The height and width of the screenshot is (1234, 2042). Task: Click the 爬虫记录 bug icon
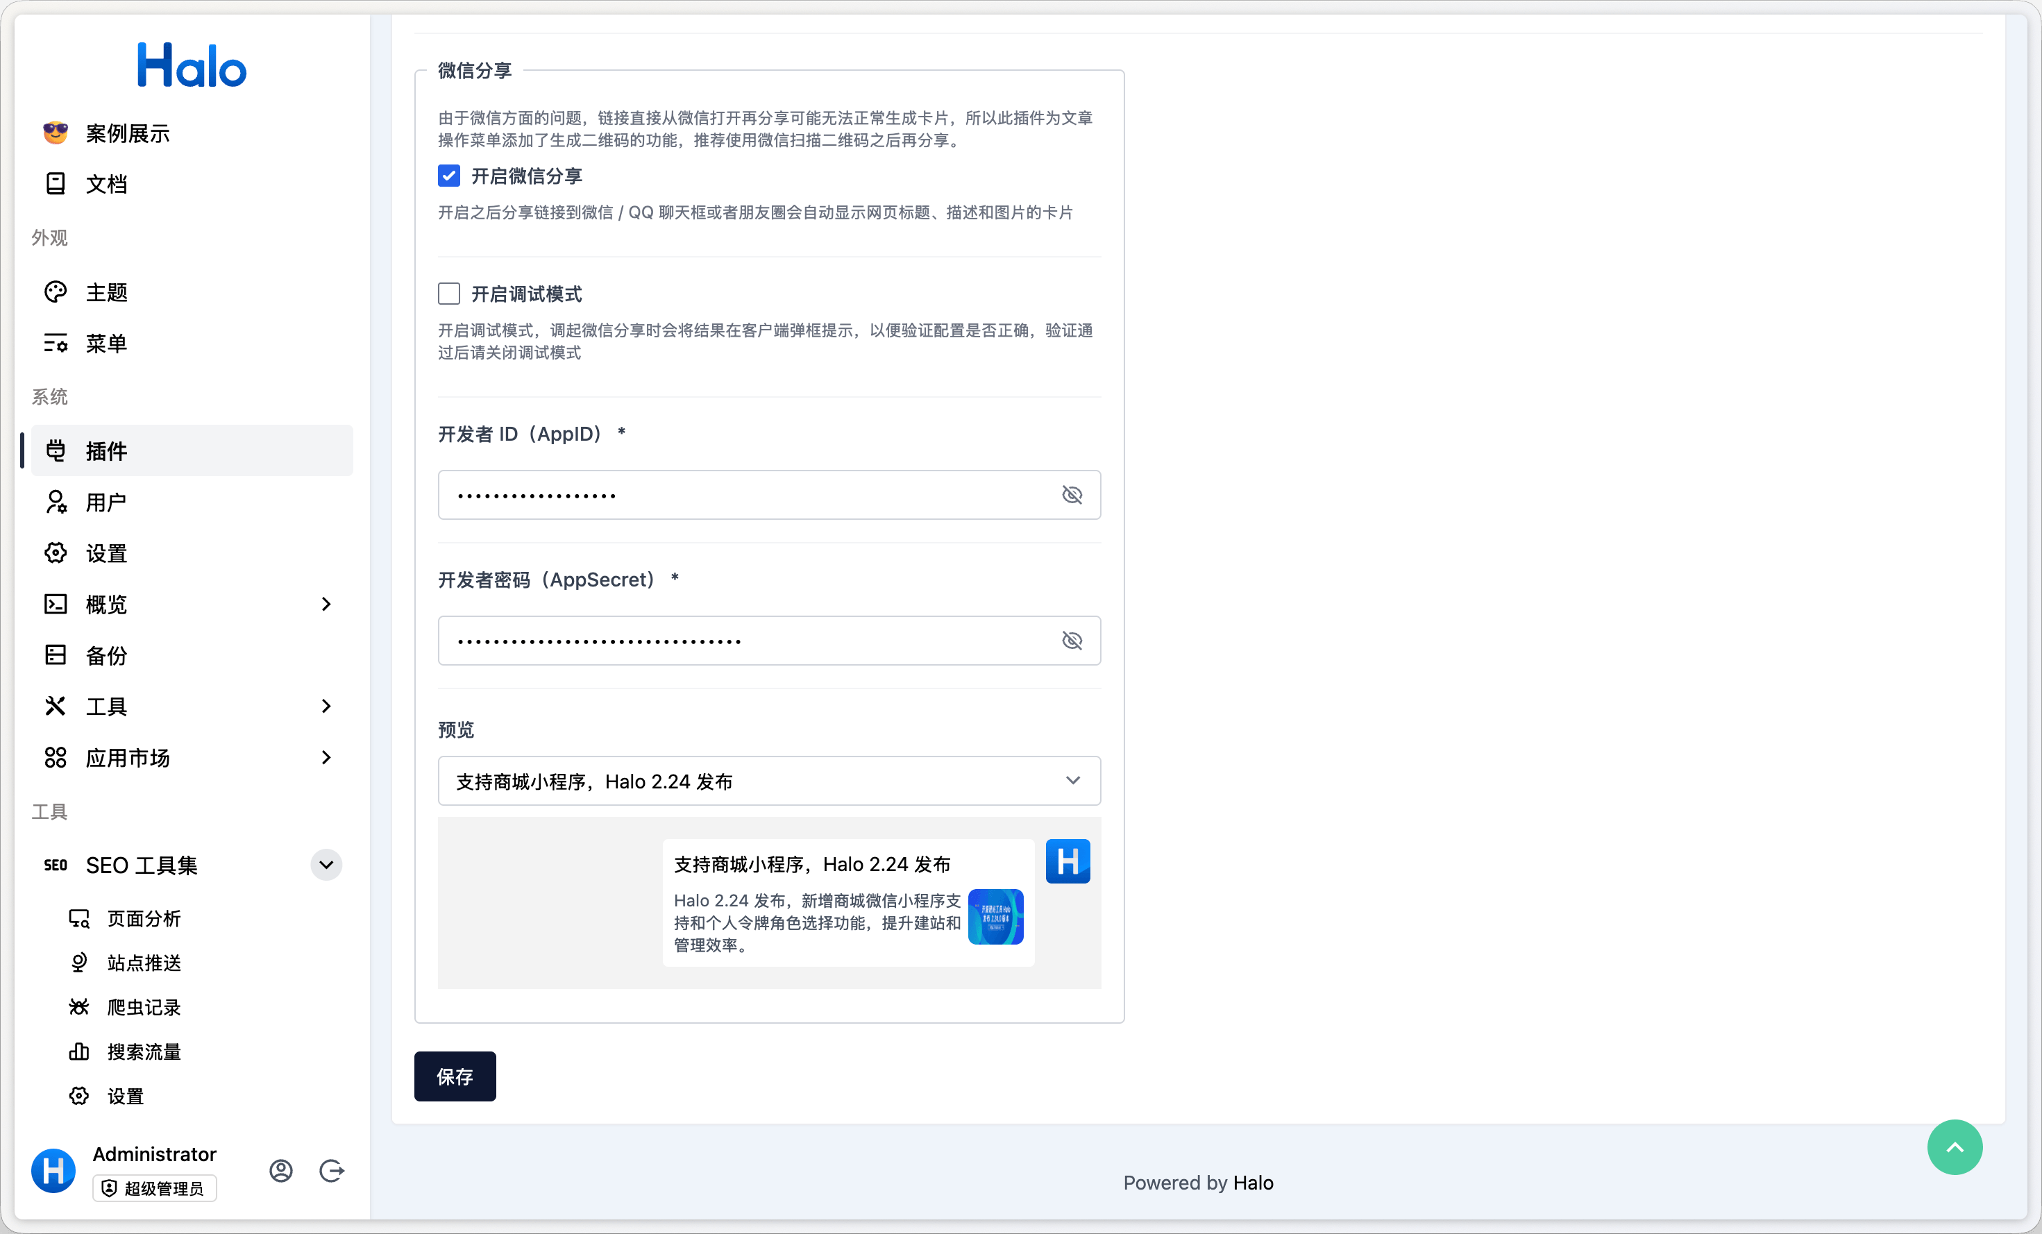point(80,1007)
